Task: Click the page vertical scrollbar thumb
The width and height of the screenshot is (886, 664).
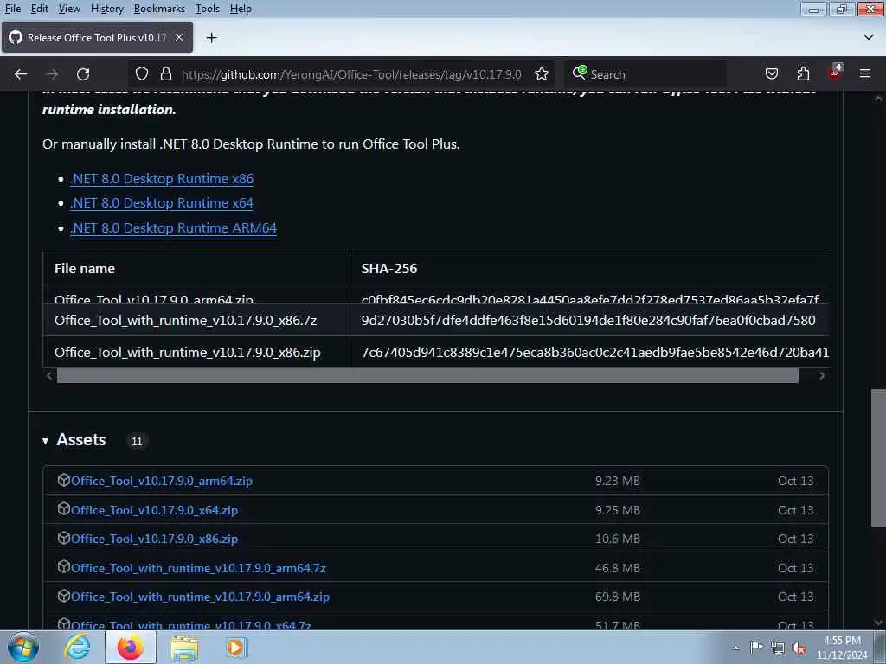Action: 878,458
